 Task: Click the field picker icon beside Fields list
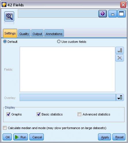point(120,50)
